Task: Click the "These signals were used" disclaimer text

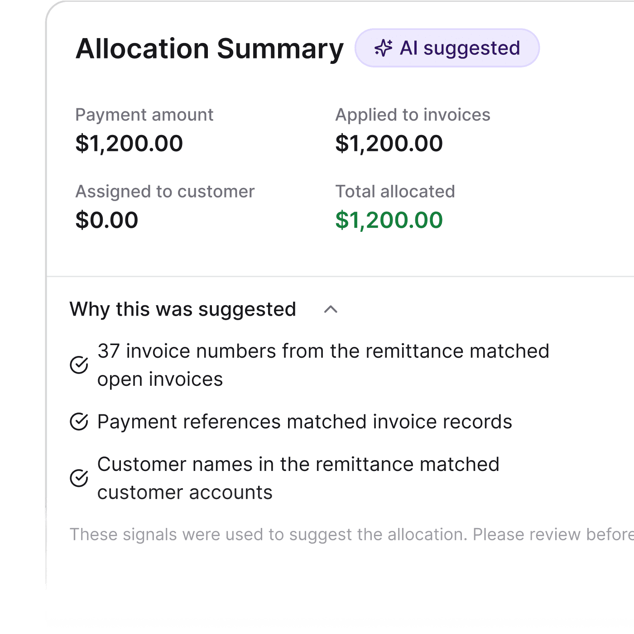Action: tap(351, 534)
